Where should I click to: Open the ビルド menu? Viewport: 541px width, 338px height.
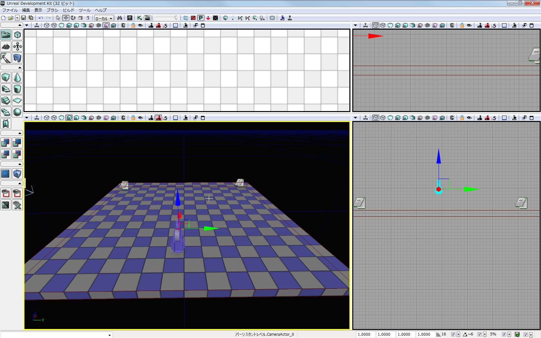click(x=69, y=10)
